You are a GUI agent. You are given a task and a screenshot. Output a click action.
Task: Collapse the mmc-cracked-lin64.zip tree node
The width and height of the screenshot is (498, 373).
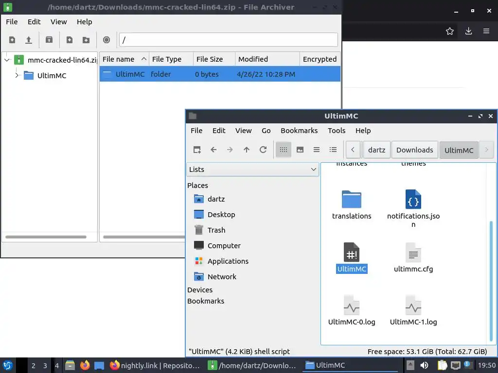[7, 60]
